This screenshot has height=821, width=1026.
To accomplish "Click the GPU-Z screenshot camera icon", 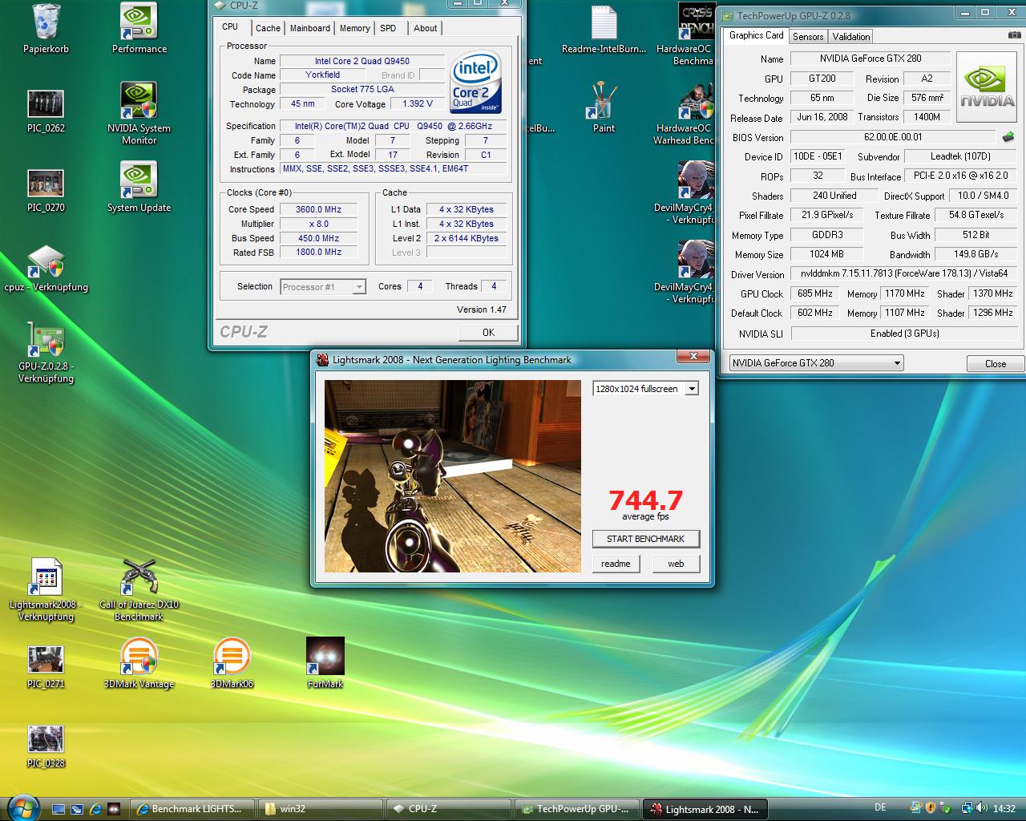I will (x=1014, y=36).
